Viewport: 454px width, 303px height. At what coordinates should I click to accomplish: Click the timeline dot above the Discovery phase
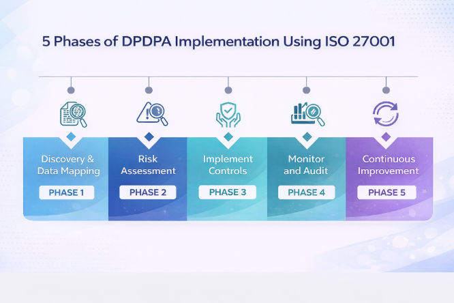tap(71, 90)
